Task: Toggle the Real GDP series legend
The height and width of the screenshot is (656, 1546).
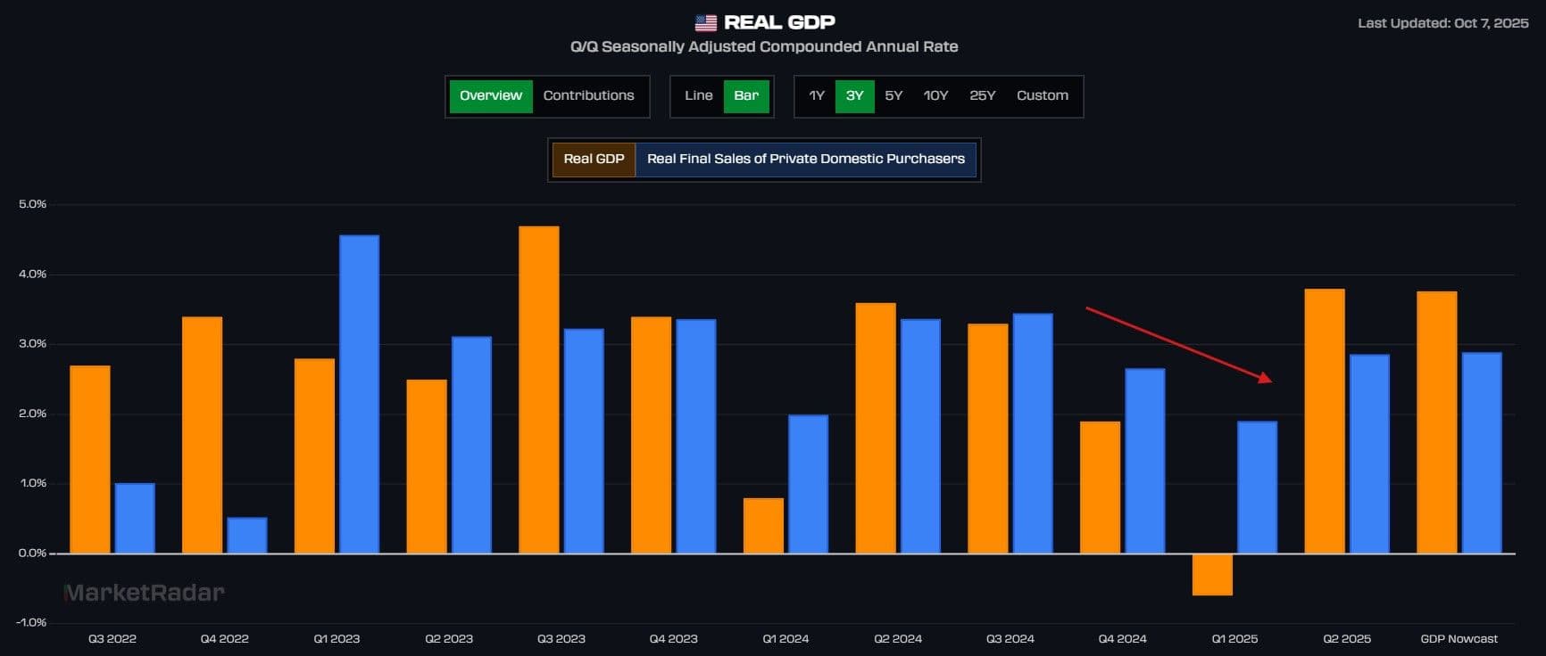Action: coord(594,160)
